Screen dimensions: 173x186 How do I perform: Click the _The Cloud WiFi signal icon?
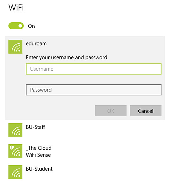tap(15, 151)
